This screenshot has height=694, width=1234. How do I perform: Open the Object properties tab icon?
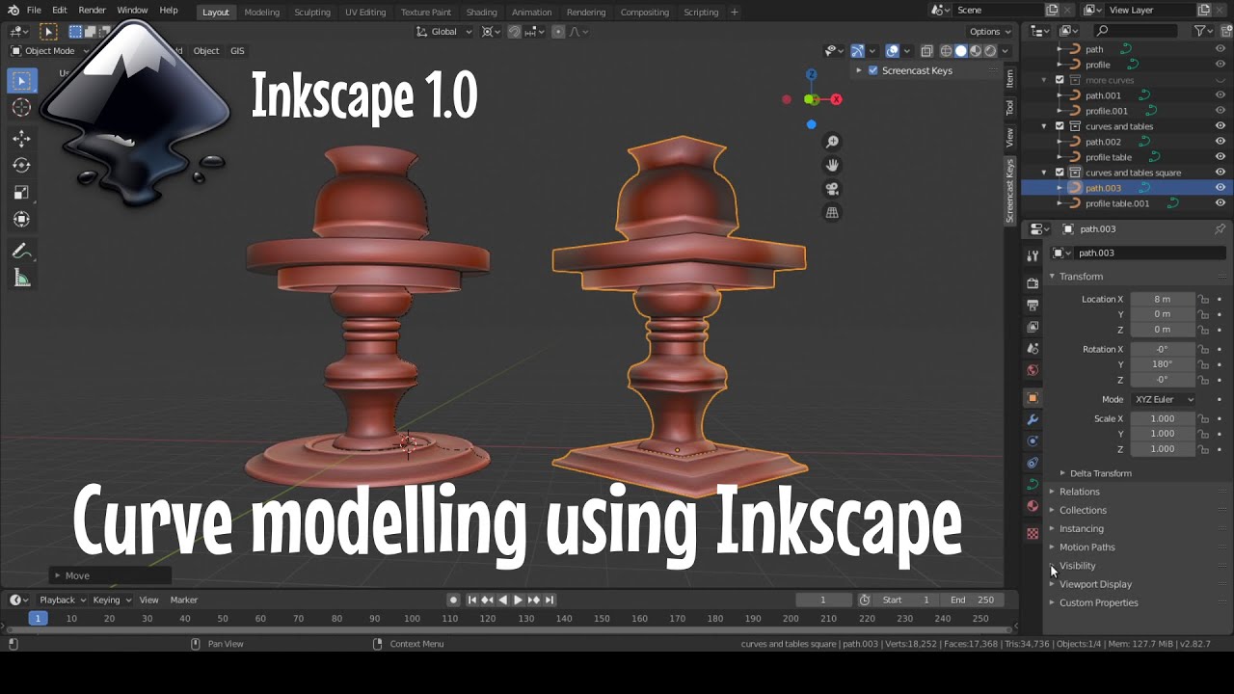[x=1033, y=398]
